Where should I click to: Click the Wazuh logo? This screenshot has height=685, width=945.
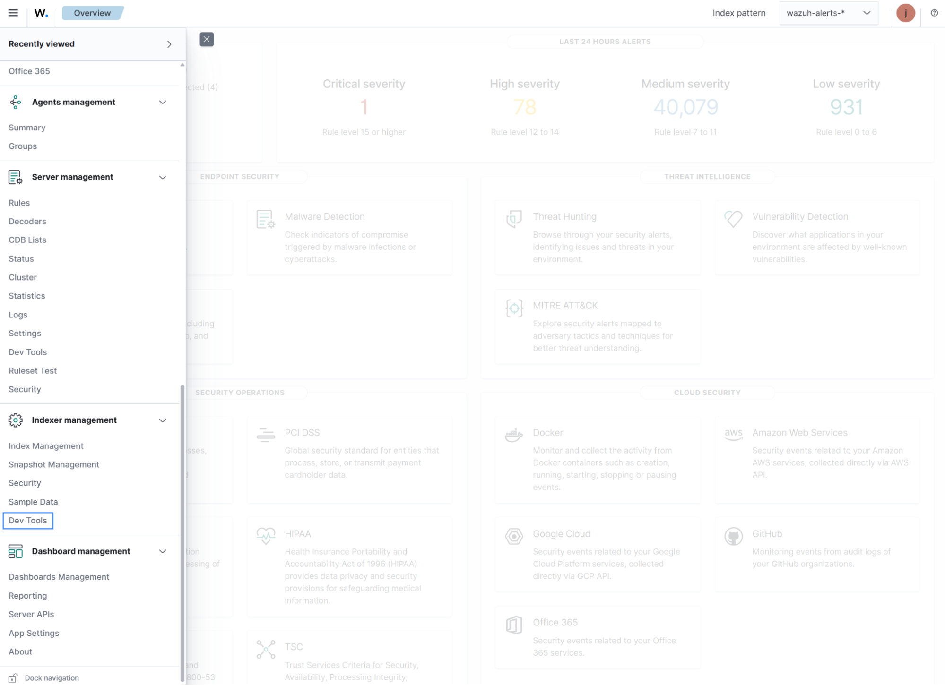pos(40,13)
